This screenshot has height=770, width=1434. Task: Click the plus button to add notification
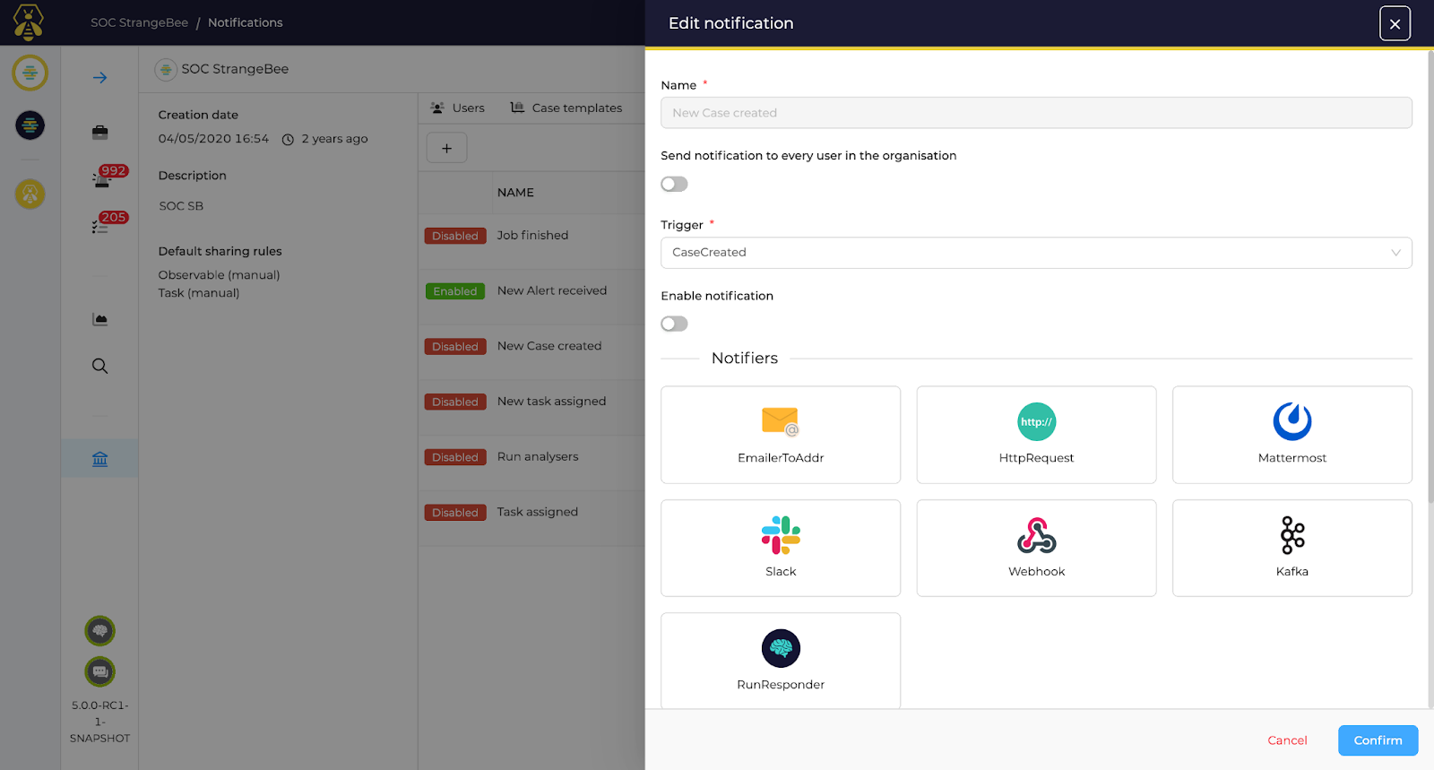(446, 148)
